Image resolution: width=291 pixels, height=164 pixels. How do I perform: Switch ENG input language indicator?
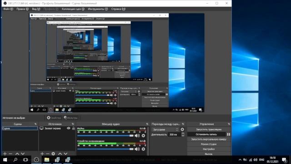[x=262, y=160]
